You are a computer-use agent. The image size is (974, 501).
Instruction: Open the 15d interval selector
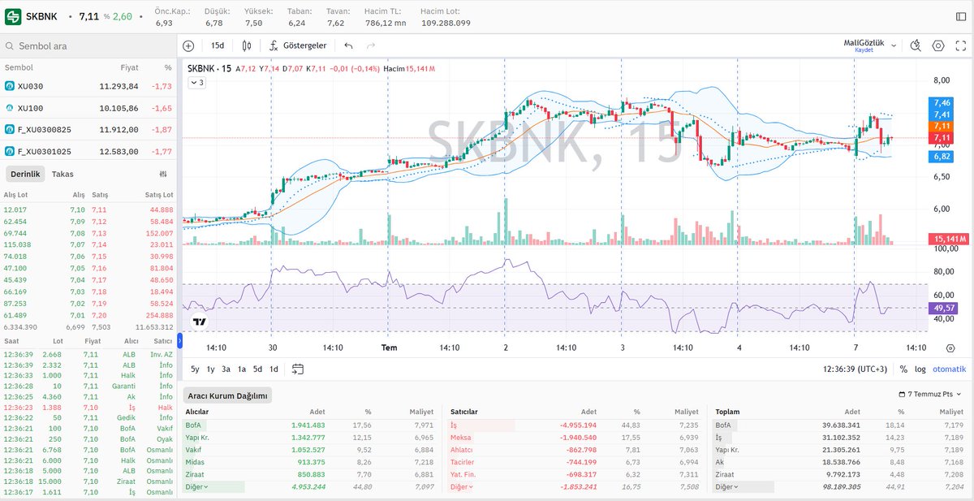tap(218, 45)
